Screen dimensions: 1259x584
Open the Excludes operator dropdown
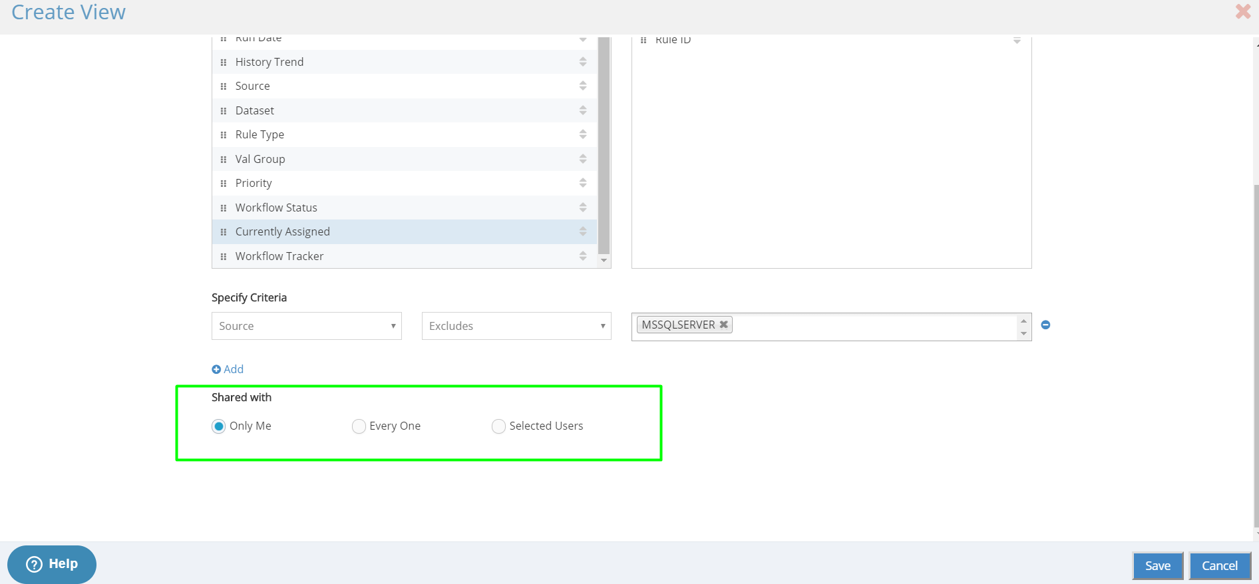[516, 326]
